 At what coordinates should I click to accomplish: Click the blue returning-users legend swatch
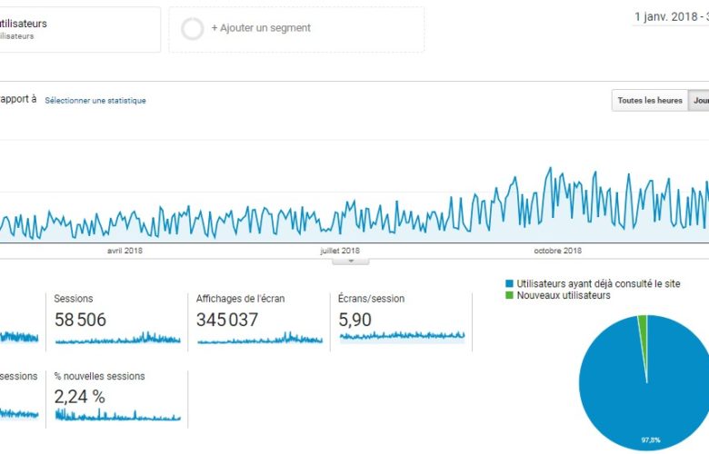[510, 283]
